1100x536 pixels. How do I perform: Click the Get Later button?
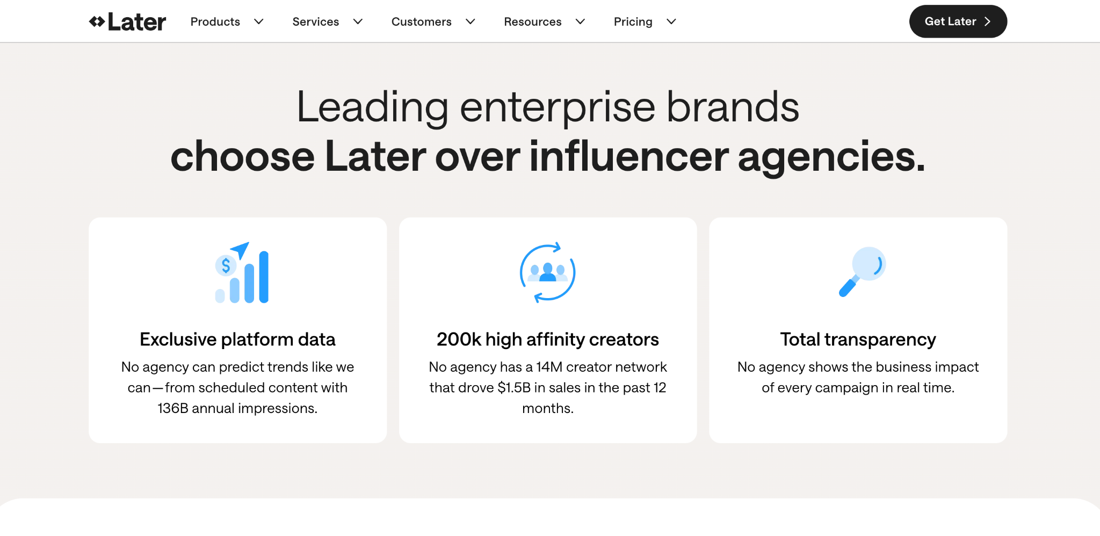[x=958, y=21]
